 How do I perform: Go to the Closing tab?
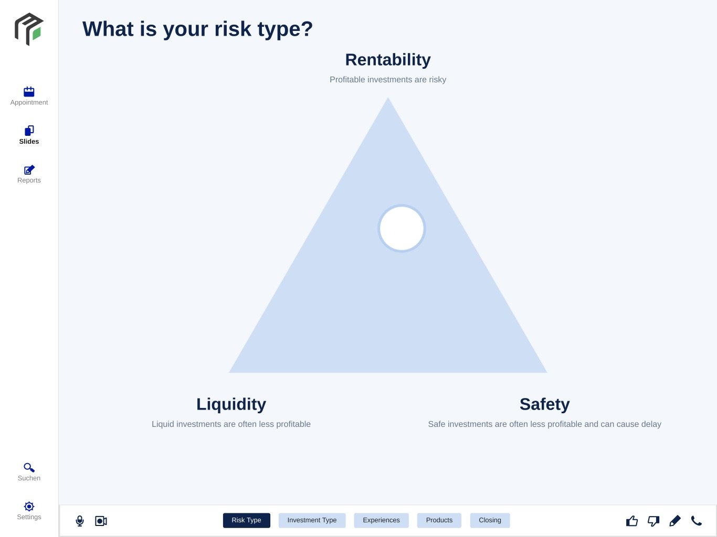(490, 520)
